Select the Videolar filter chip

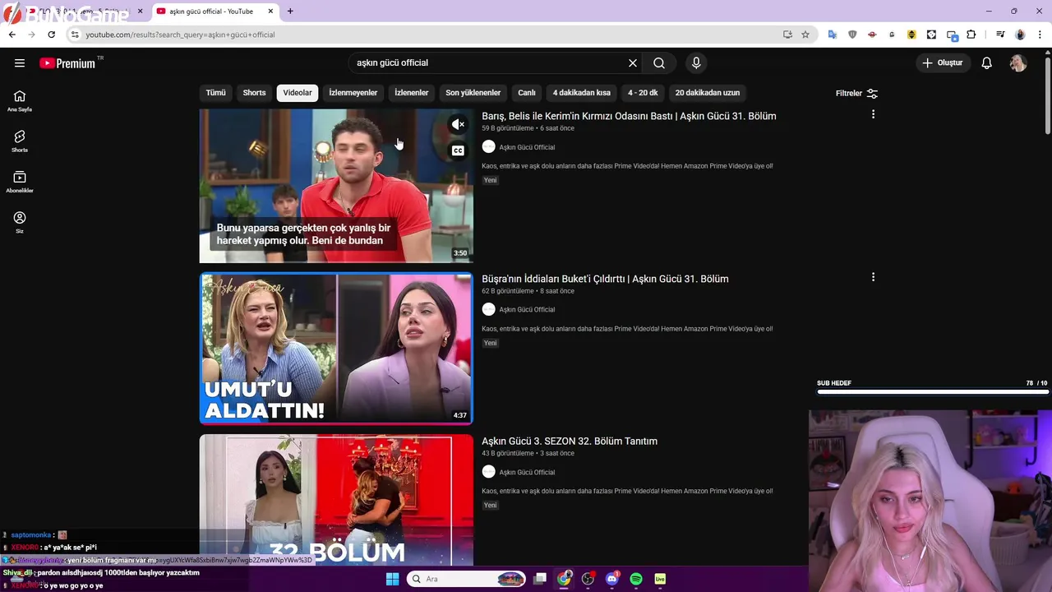tap(298, 93)
